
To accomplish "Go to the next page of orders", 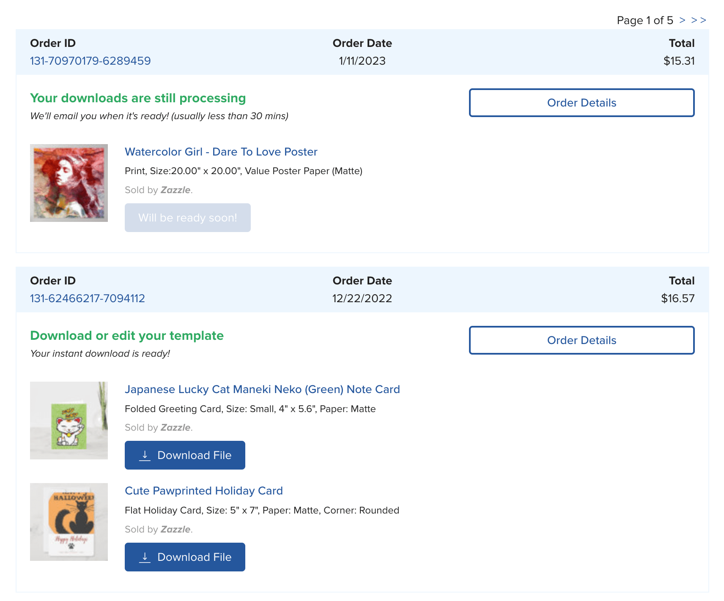I will click(683, 20).
